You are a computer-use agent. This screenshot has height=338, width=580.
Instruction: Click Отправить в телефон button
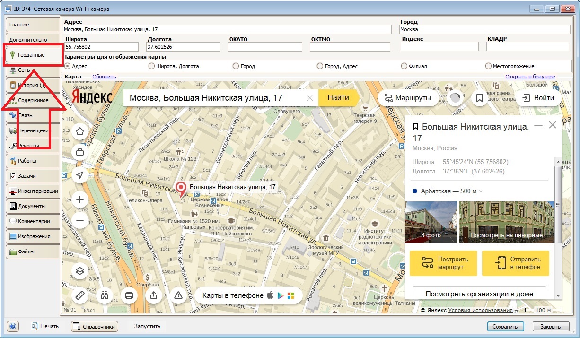pos(516,263)
